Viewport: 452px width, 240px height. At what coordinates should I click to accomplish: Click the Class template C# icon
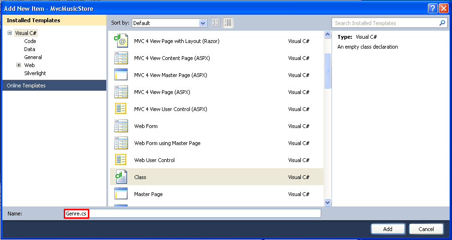(121, 177)
